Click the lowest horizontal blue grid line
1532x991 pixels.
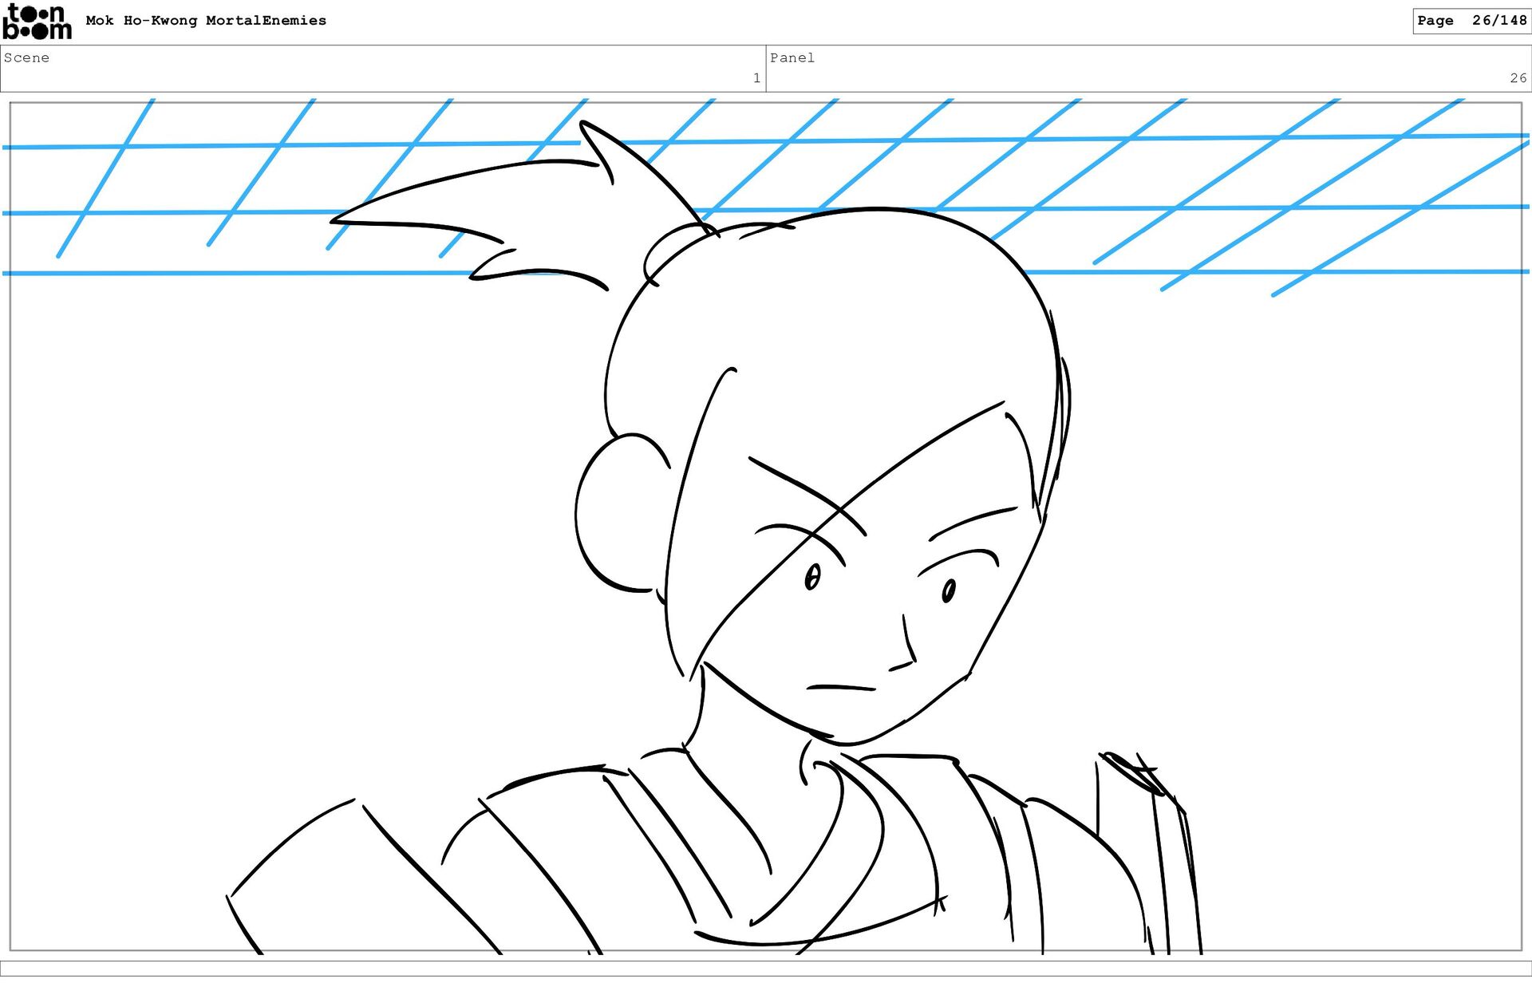(x=239, y=273)
